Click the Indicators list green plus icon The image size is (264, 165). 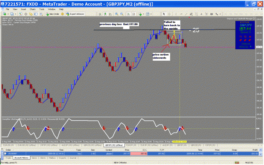click(x=140, y=14)
